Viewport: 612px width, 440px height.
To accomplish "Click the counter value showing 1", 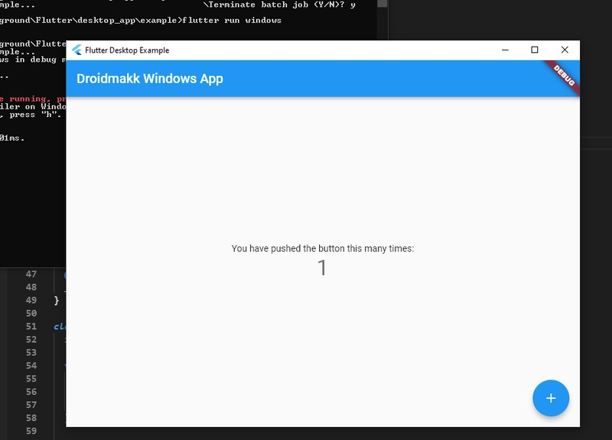I will coord(322,266).
